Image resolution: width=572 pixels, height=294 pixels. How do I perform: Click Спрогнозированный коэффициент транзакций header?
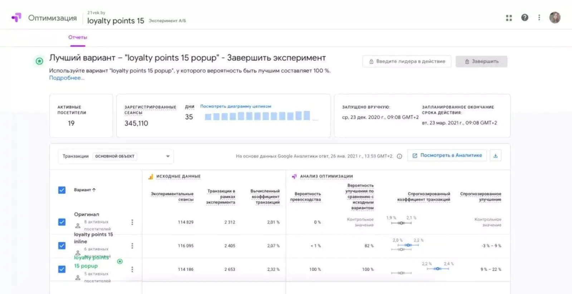coord(424,196)
